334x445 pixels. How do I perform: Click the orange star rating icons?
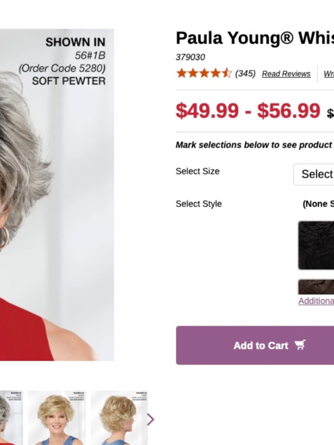(x=204, y=73)
